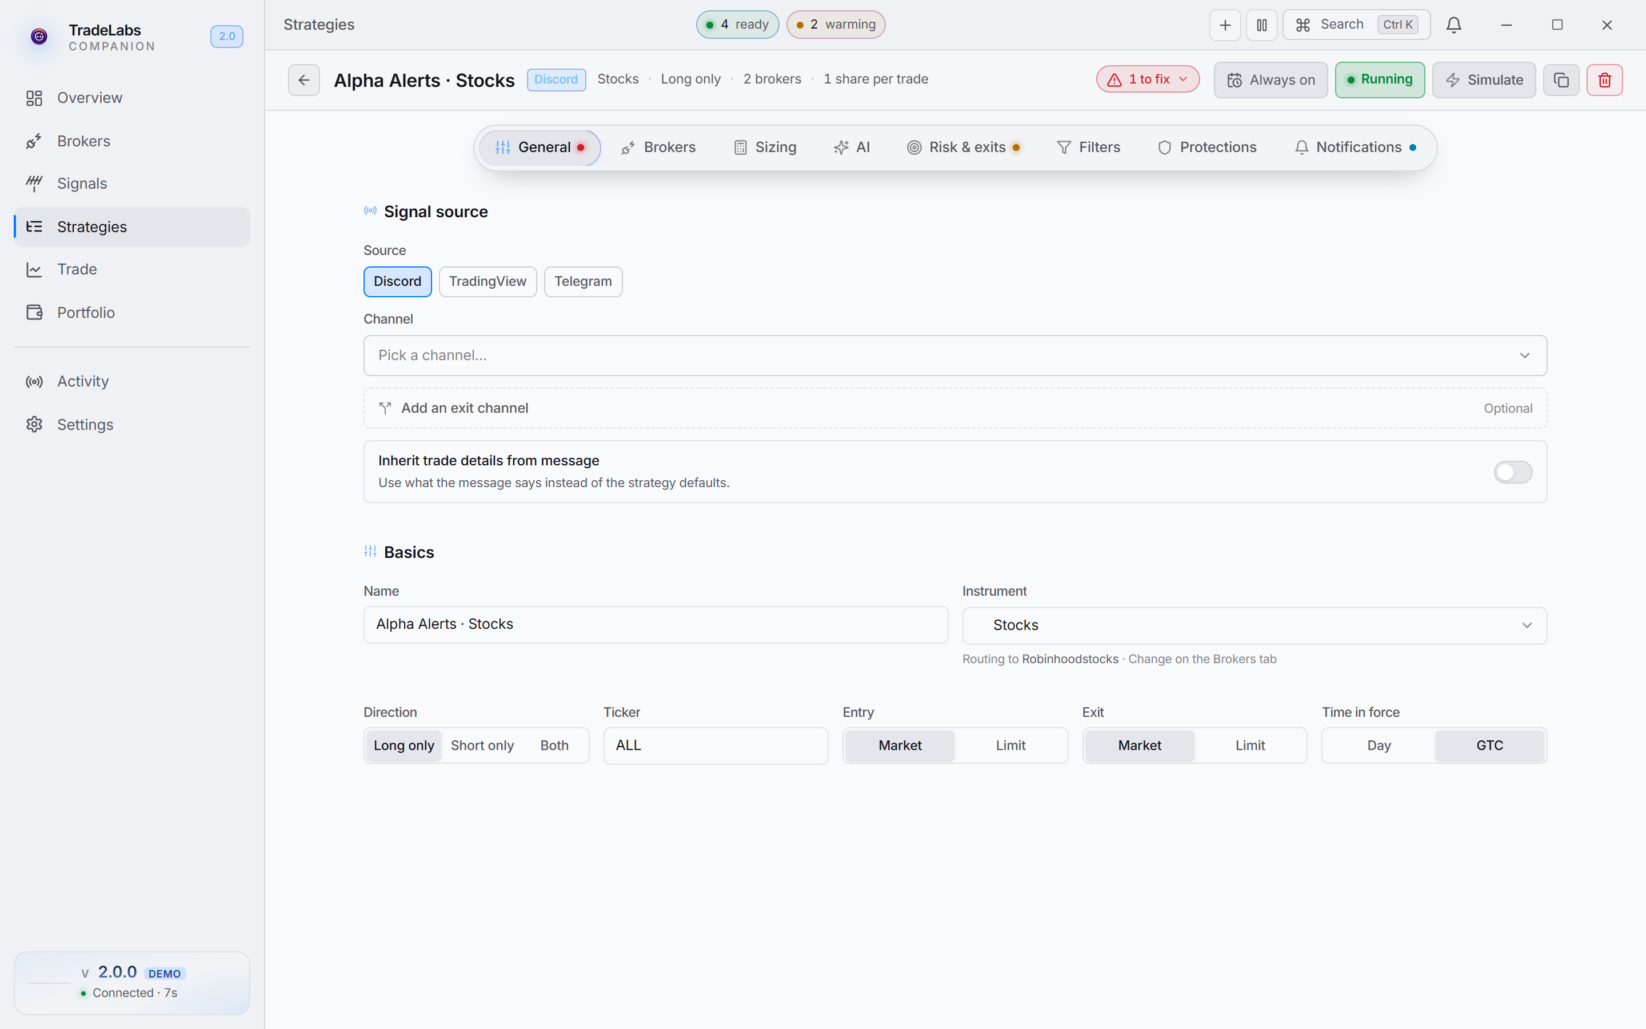1646x1029 pixels.
Task: Select TradingView as the source
Action: click(488, 282)
